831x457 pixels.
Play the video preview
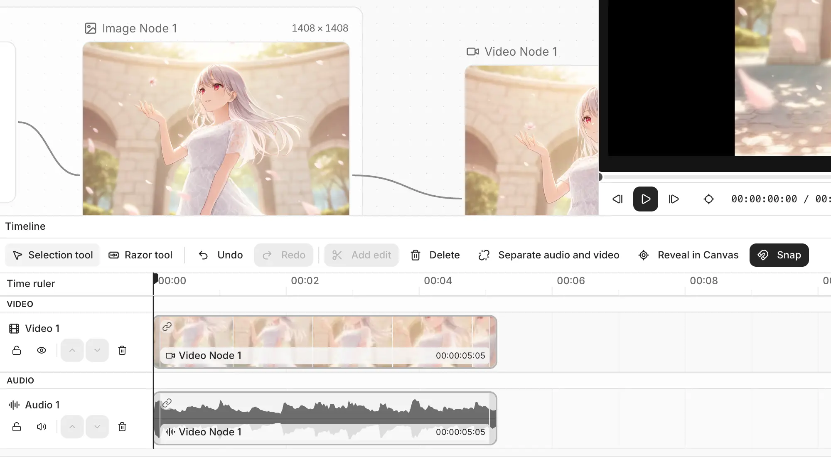click(x=646, y=199)
